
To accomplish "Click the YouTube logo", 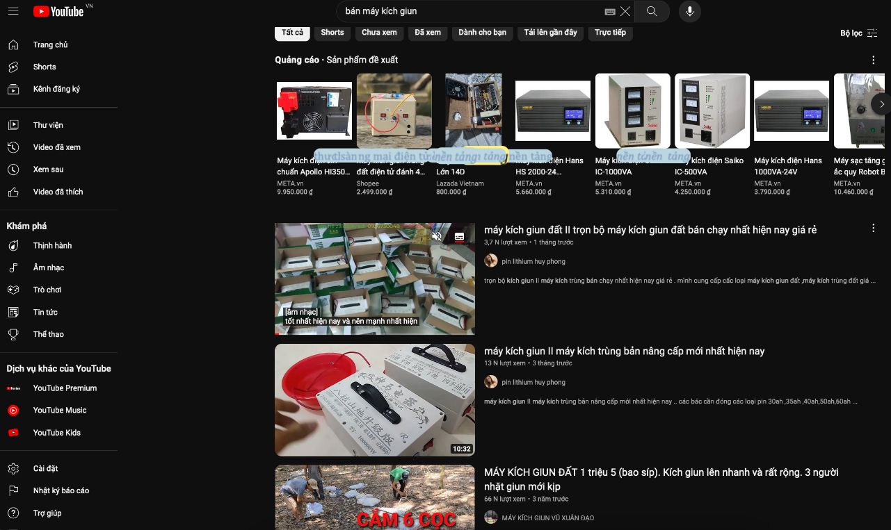I will click(58, 11).
